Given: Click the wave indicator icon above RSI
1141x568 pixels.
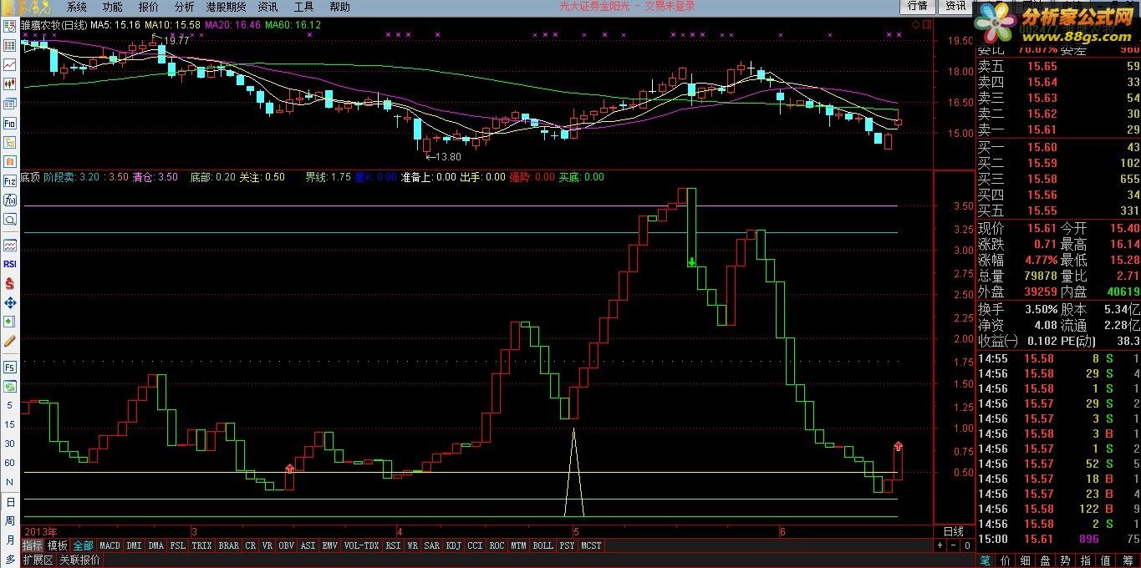Looking at the screenshot, I should coord(10,245).
